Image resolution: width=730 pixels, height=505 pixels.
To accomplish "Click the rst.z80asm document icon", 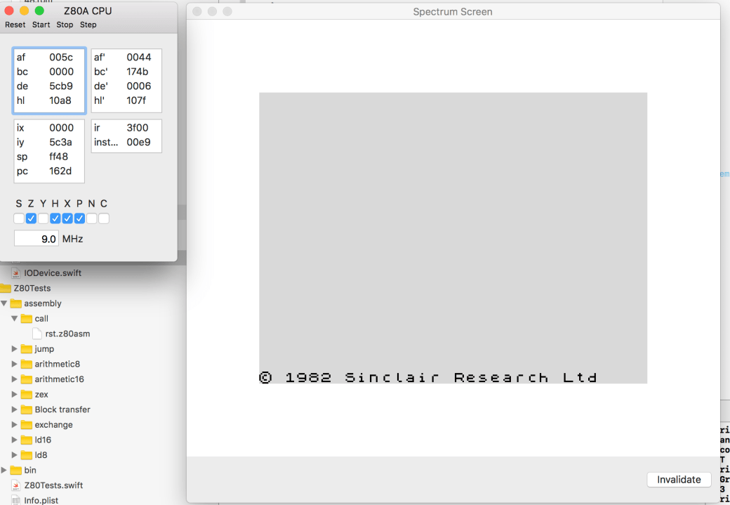I will click(x=36, y=334).
